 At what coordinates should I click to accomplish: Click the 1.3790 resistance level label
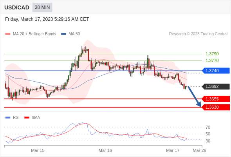coord(212,54)
